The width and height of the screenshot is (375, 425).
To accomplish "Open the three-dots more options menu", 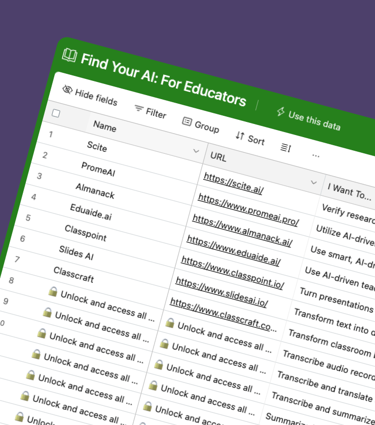I will (316, 156).
